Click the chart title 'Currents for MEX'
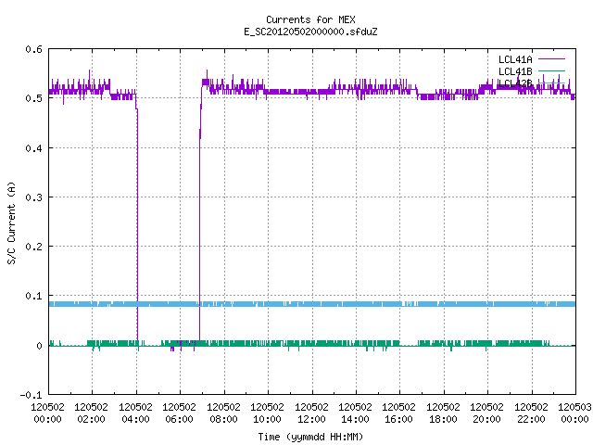 (x=310, y=19)
